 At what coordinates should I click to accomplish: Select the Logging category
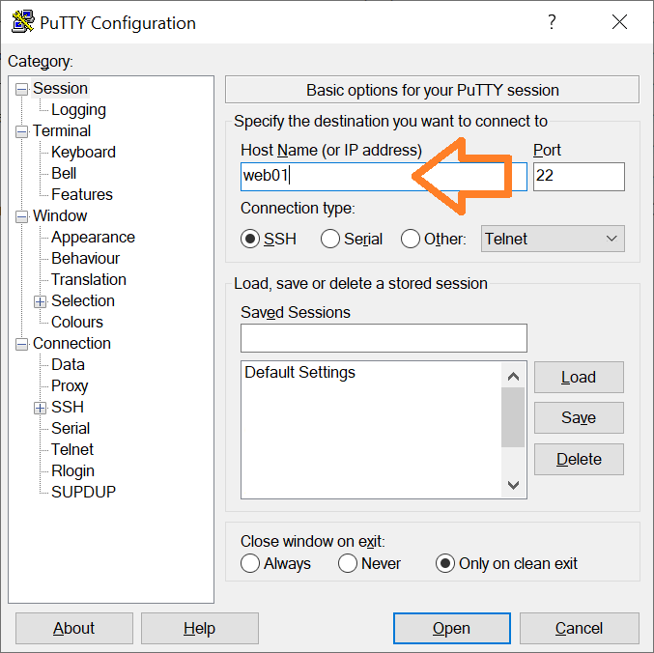click(x=78, y=110)
